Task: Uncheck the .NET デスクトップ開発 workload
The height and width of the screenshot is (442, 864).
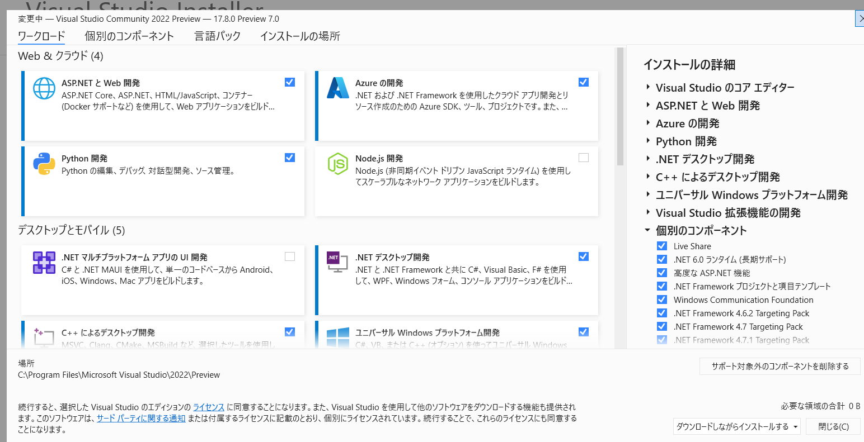Action: pos(584,256)
